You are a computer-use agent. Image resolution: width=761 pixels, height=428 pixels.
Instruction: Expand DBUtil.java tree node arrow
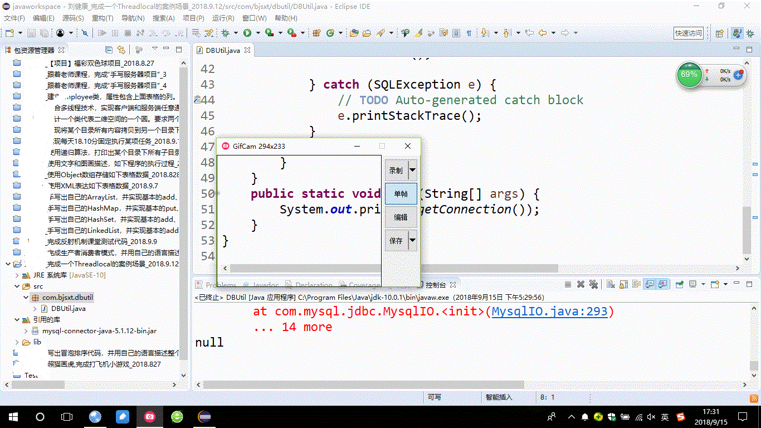(35, 309)
